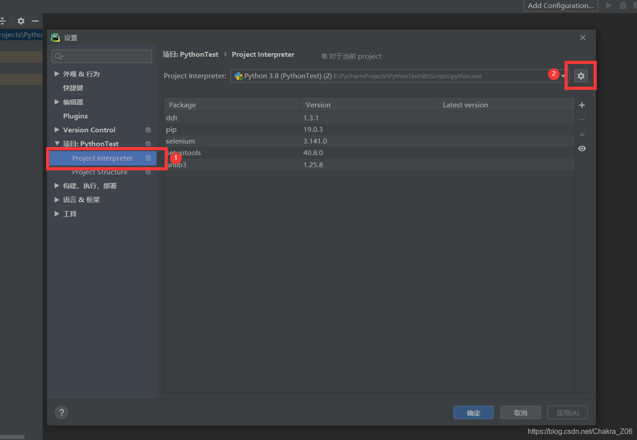Select the selenium package row
Screen dimensions: 637x440
point(369,141)
